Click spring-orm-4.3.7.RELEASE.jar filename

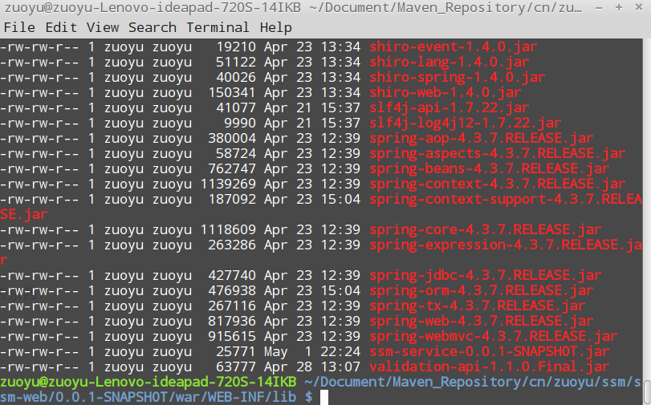point(481,291)
